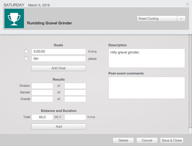
Task: Click Save & Close
Action: tap(172, 140)
